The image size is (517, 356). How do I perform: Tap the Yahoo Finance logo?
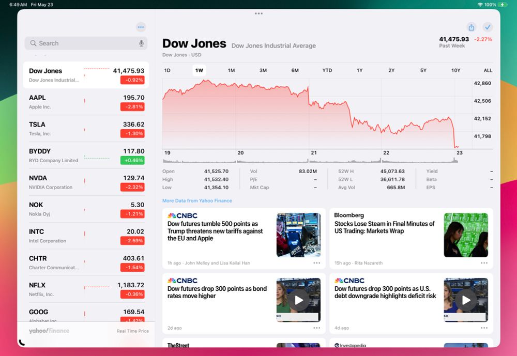(49, 331)
